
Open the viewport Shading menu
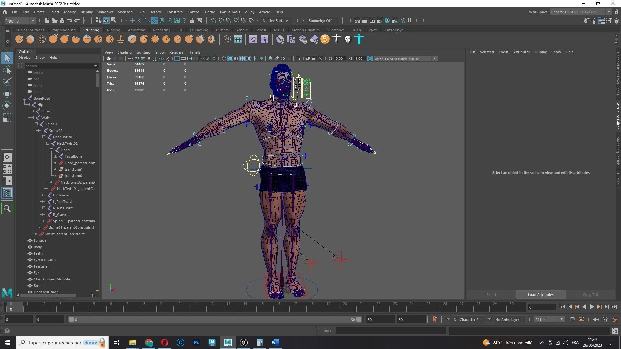(x=124, y=52)
